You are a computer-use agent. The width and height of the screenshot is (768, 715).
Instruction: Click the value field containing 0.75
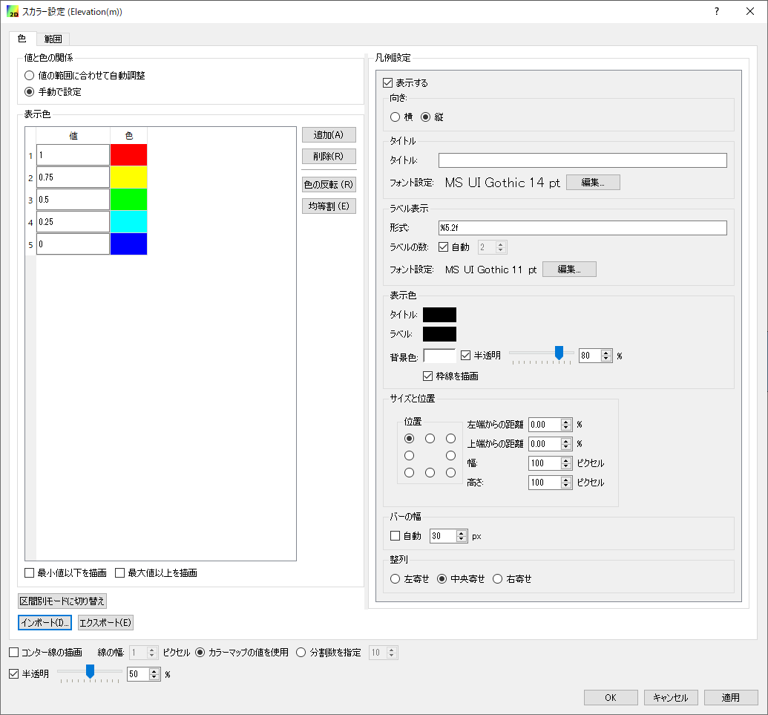tap(73, 177)
